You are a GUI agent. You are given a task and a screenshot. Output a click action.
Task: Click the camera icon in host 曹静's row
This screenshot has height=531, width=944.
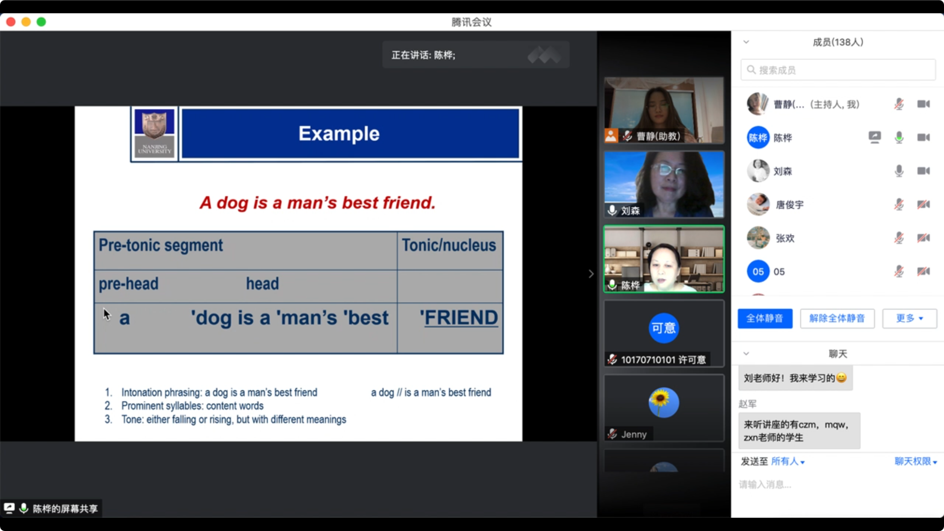pos(923,104)
